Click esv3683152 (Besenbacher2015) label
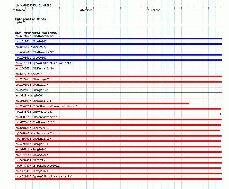The width and height of the screenshot is (229, 189). click(x=37, y=117)
